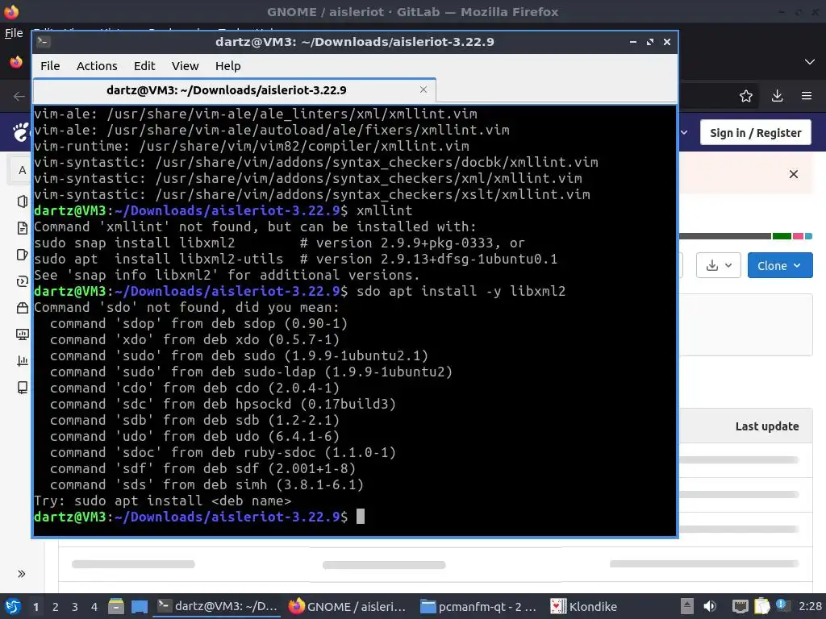Open the download source code dropdown
Viewport: 826px width, 619px height.
click(719, 266)
